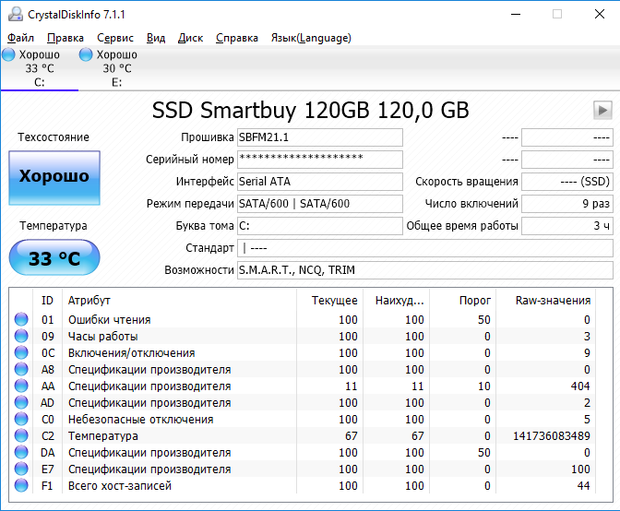
Task: Click status orb in row A8
Action: (21, 369)
